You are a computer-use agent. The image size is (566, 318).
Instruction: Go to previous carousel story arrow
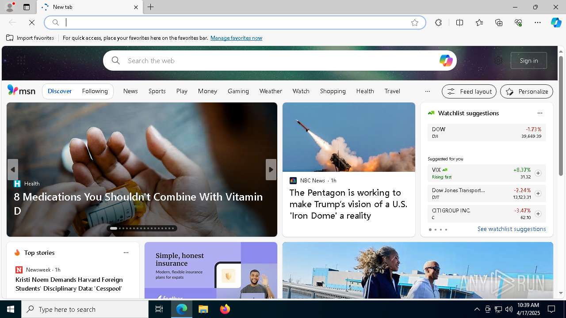coord(13,170)
